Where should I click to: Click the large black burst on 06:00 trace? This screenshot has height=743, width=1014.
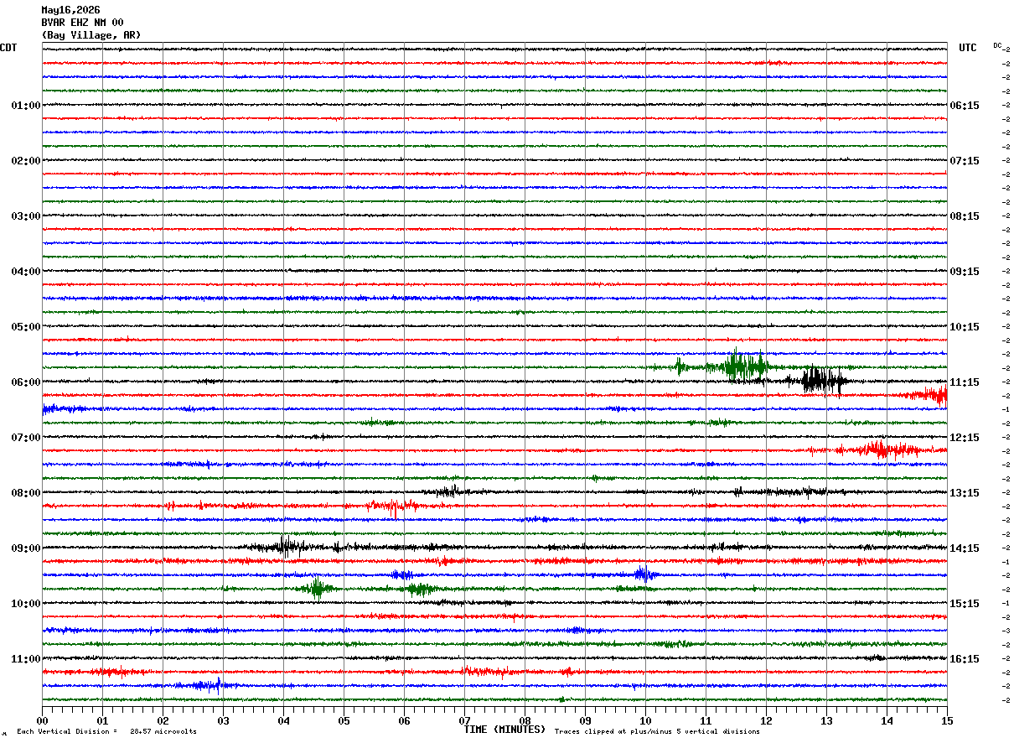click(822, 381)
